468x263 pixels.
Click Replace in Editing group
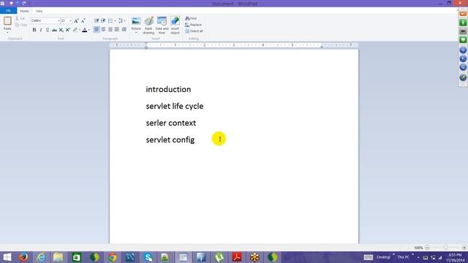click(x=193, y=25)
